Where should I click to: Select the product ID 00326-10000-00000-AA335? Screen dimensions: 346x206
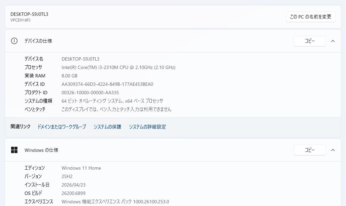click(90, 93)
